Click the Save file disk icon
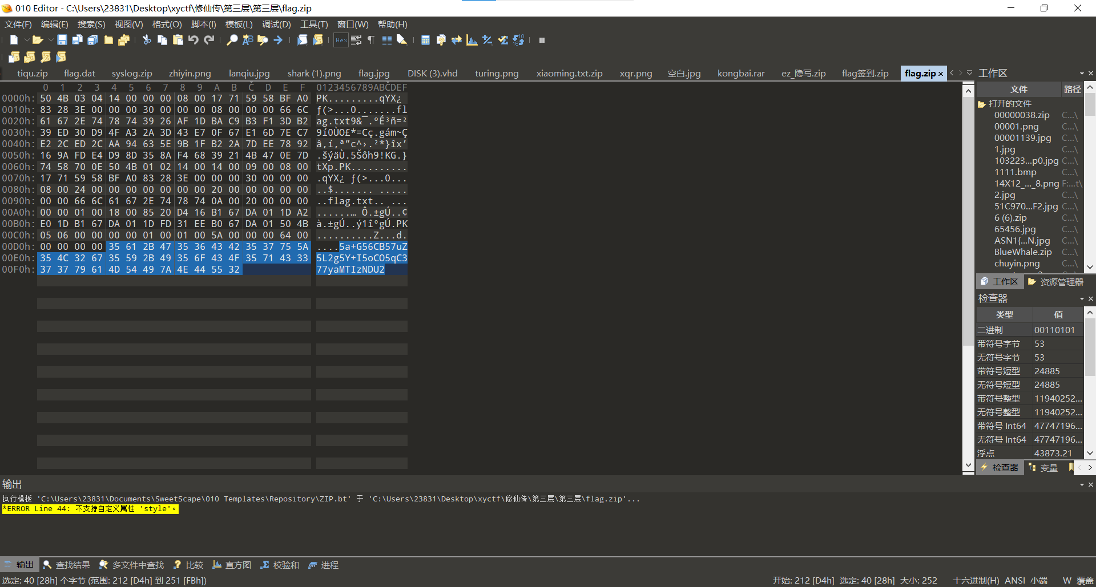1096x587 pixels. pyautogui.click(x=62, y=40)
